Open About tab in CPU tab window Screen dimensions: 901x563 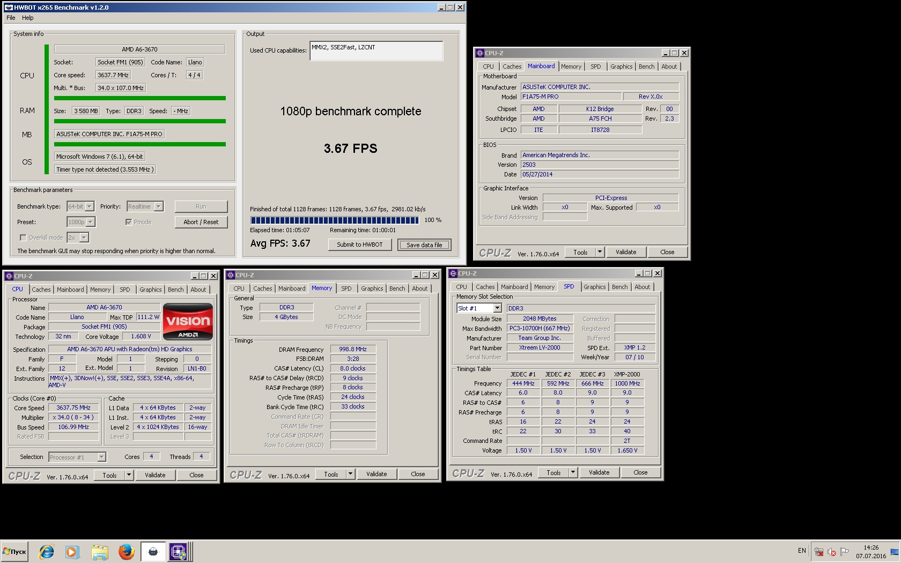coord(198,290)
